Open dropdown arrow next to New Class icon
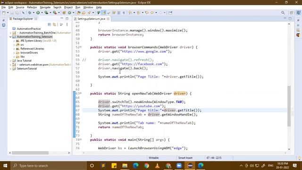The width and height of the screenshot is (302, 170). click(74, 13)
